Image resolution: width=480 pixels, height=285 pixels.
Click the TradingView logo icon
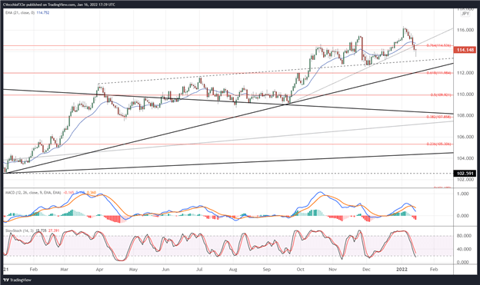6,280
